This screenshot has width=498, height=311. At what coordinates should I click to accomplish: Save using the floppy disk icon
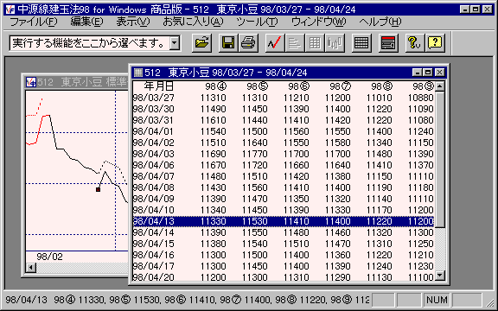pos(227,43)
